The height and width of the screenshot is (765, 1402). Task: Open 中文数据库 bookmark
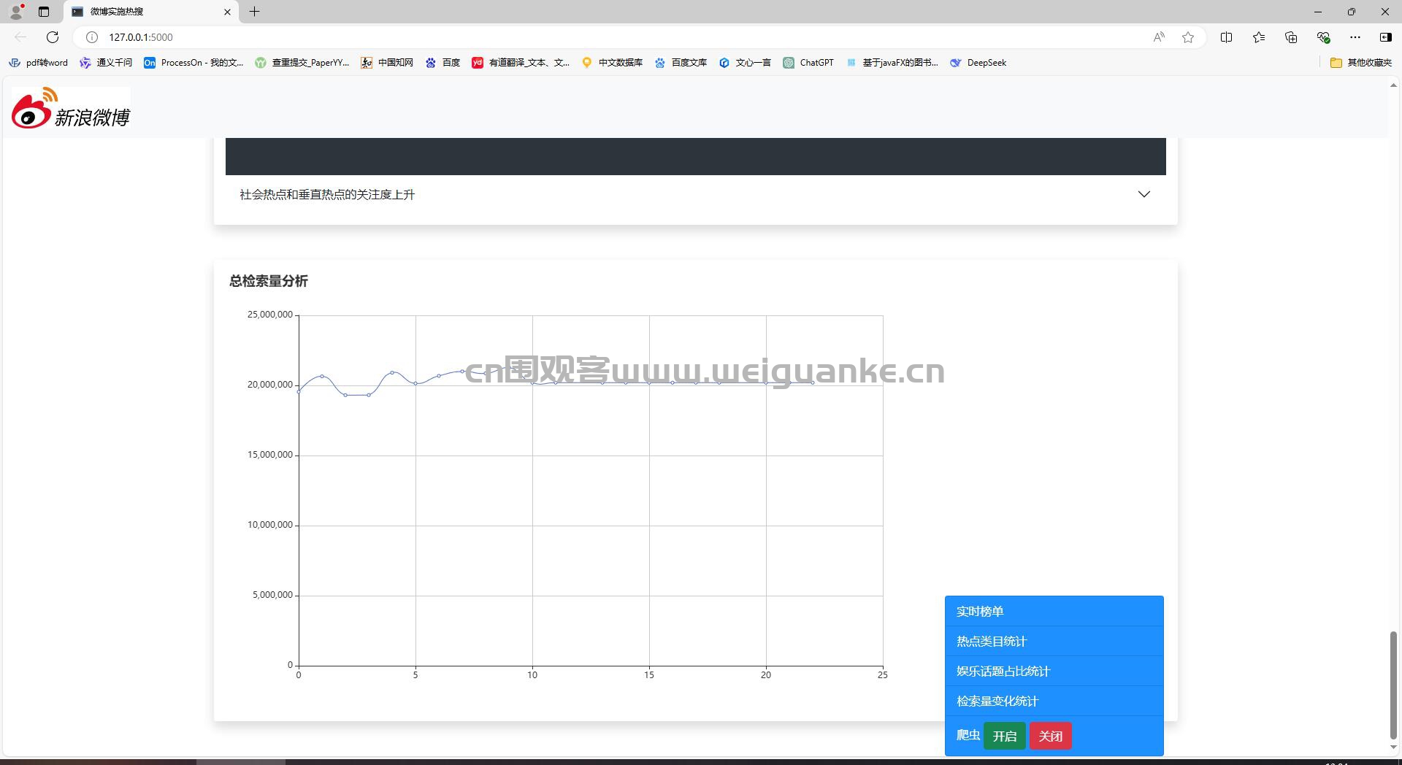612,63
